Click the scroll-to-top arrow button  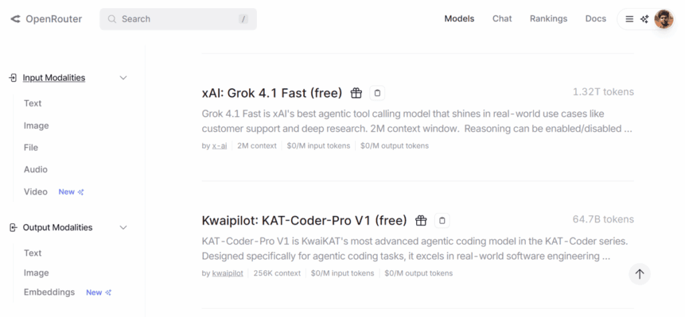coord(640,274)
